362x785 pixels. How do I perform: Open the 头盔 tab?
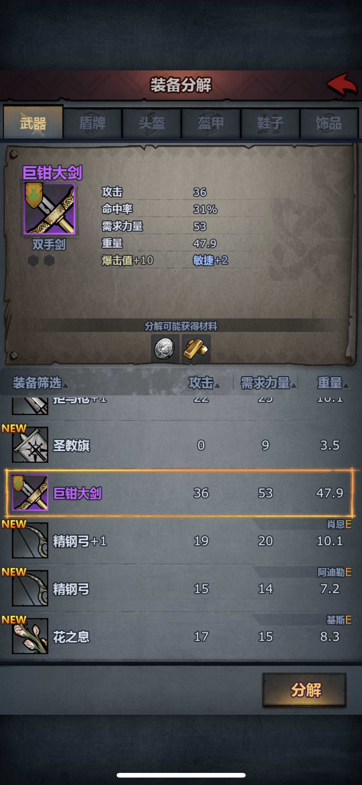point(152,123)
